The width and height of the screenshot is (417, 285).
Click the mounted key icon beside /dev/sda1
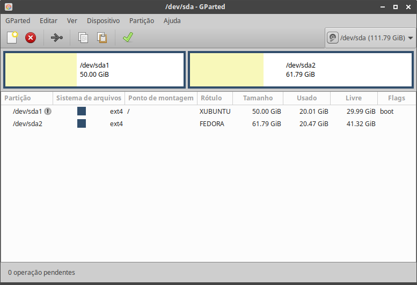point(48,111)
